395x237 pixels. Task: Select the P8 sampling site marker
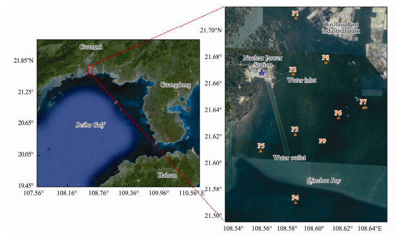(326, 62)
